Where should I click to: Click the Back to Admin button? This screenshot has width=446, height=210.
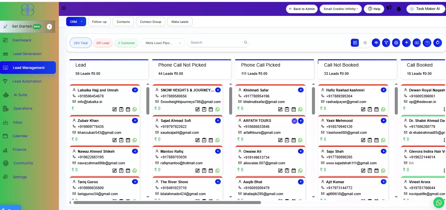(x=302, y=9)
